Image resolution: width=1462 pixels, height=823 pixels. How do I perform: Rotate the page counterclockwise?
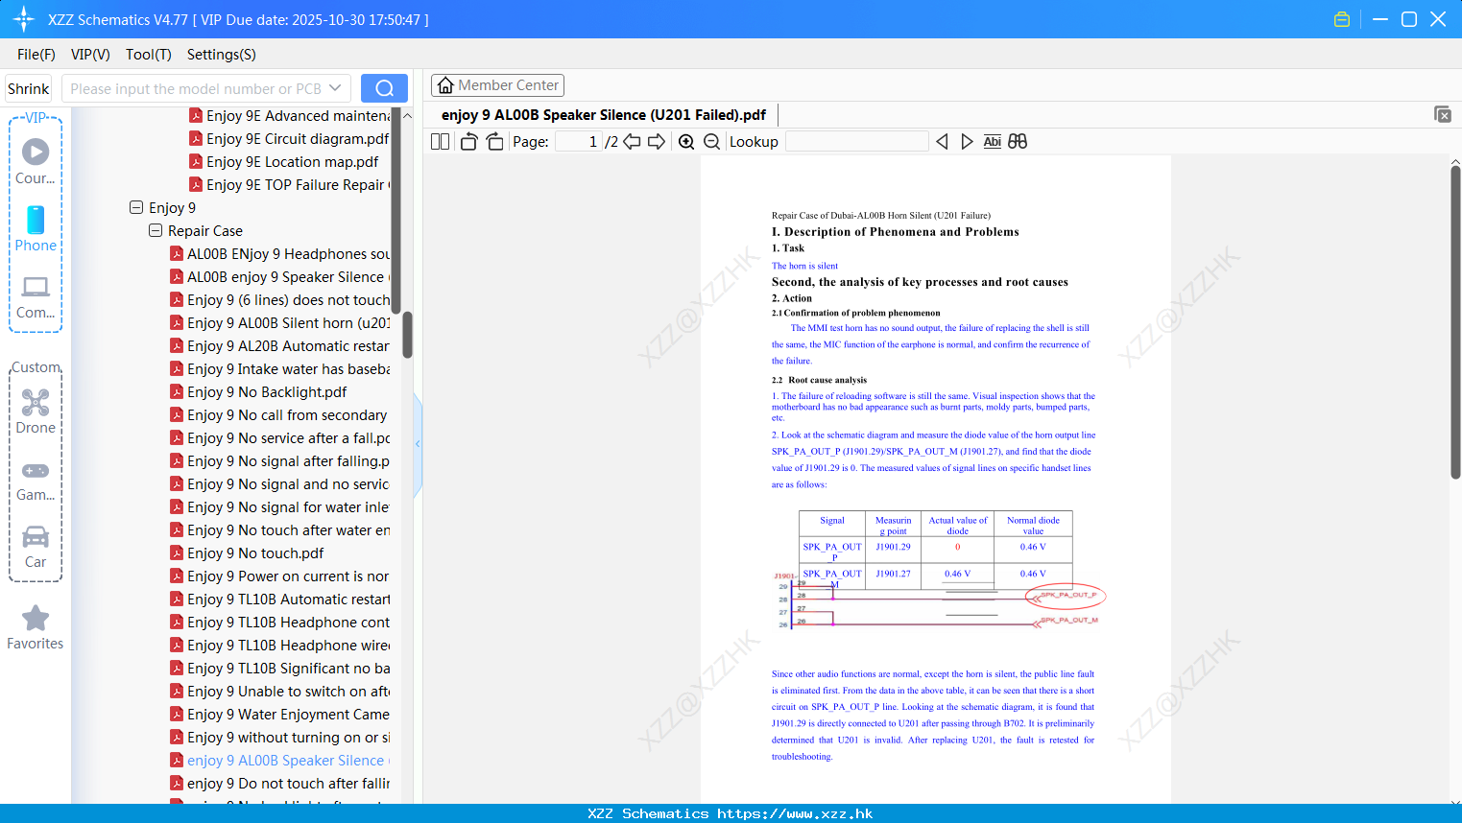pyautogui.click(x=469, y=142)
